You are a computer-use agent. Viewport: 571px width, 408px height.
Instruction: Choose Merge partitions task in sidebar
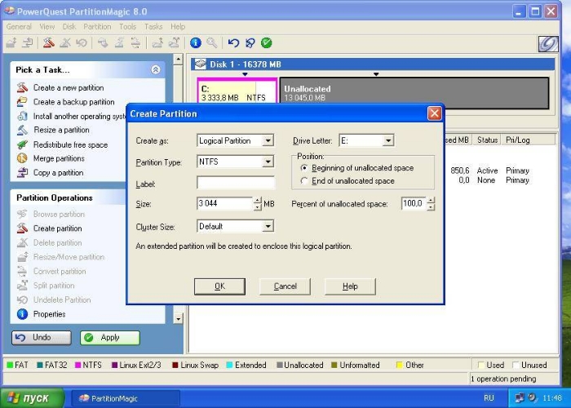pos(58,158)
